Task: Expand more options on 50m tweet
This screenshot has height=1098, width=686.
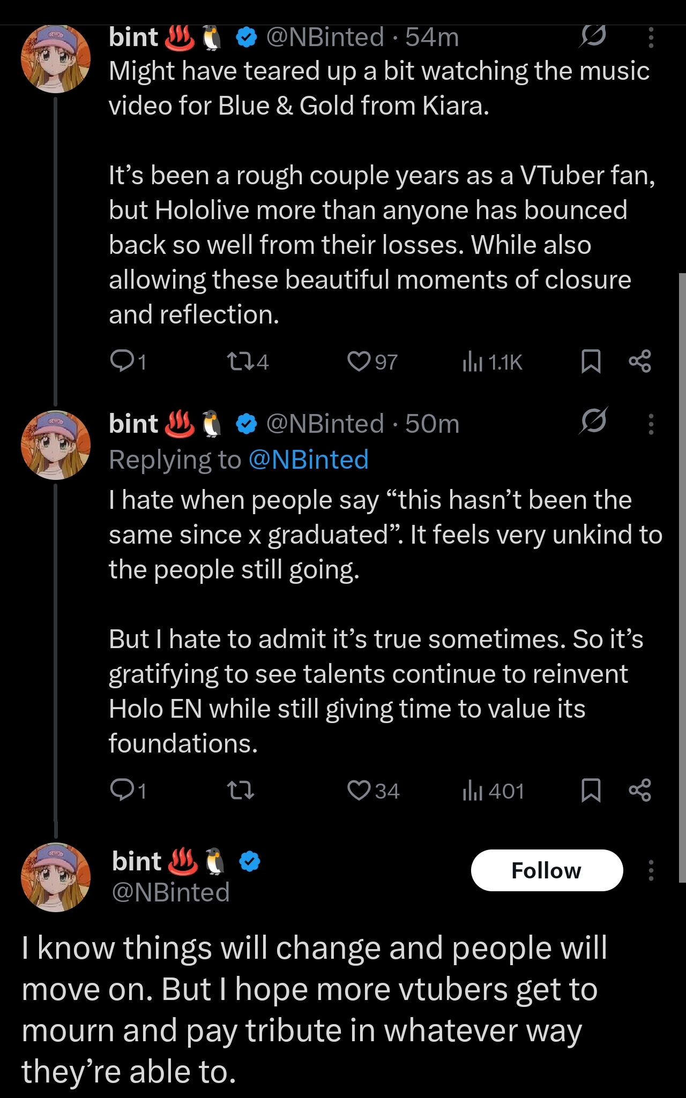Action: coord(651,424)
